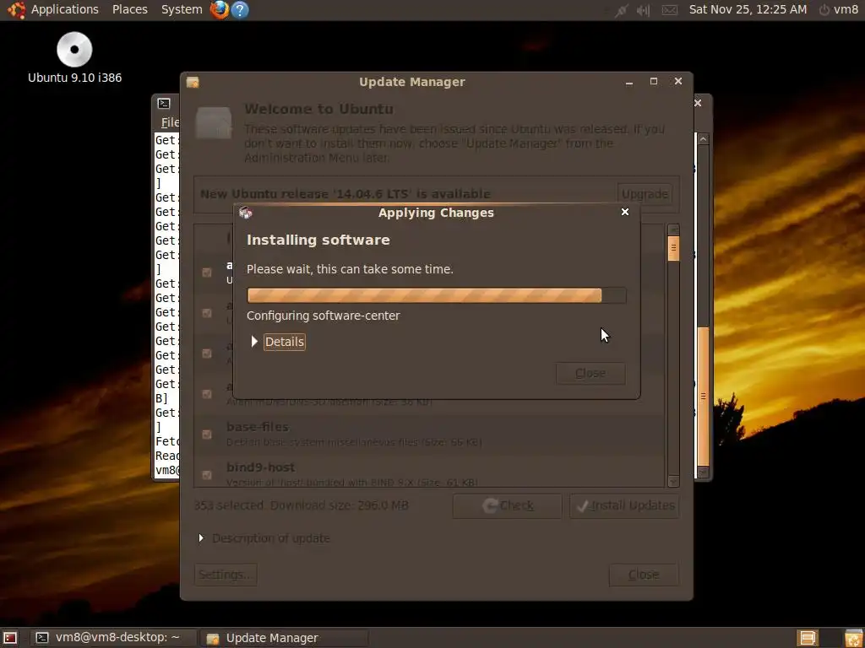Click Close at bottom of Update Manager
The width and height of the screenshot is (865, 648).
click(x=643, y=575)
